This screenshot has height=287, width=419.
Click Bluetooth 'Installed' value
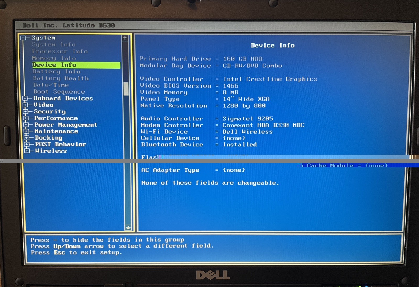(240, 145)
